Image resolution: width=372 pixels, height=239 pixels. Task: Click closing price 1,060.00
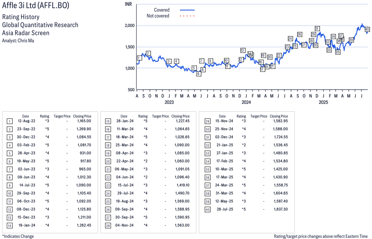tap(182, 161)
